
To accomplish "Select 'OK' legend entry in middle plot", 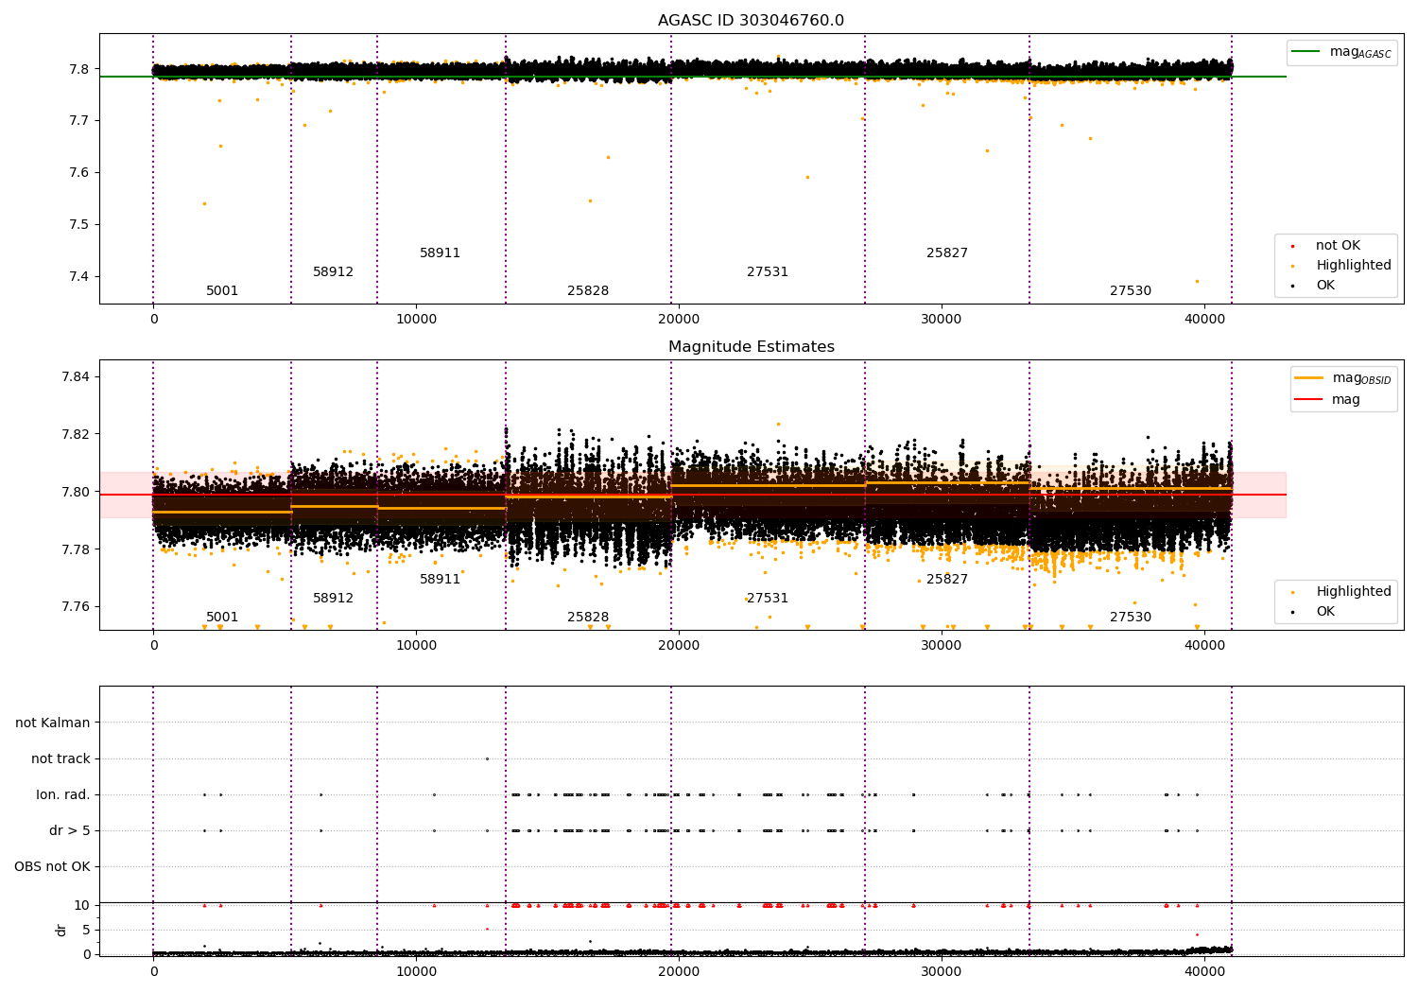I will [1314, 612].
